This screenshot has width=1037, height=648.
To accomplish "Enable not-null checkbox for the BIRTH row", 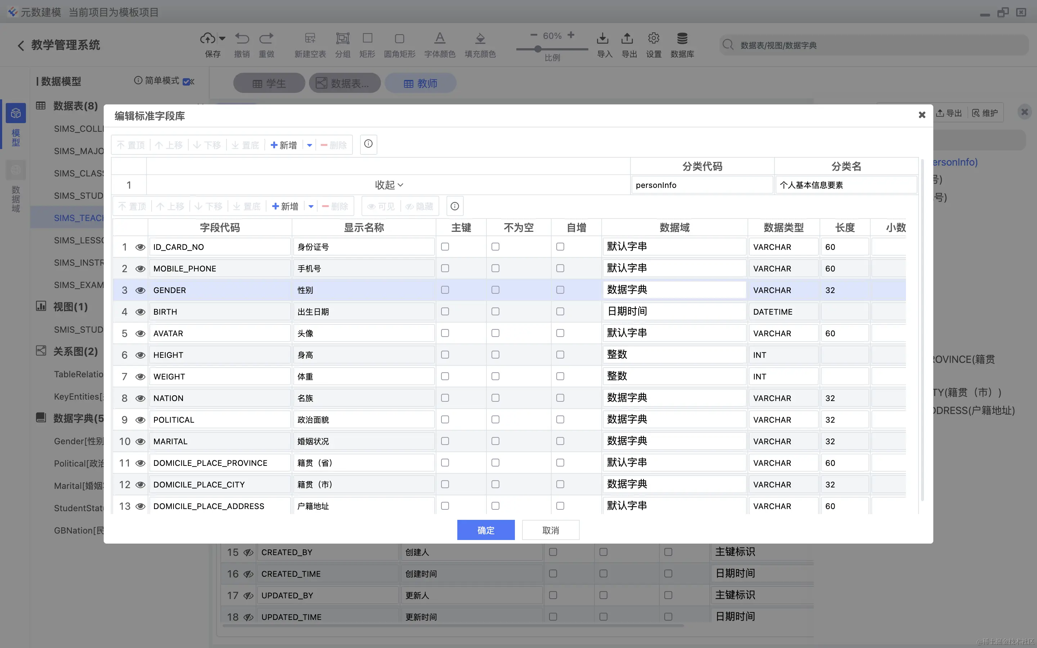I will click(x=495, y=311).
